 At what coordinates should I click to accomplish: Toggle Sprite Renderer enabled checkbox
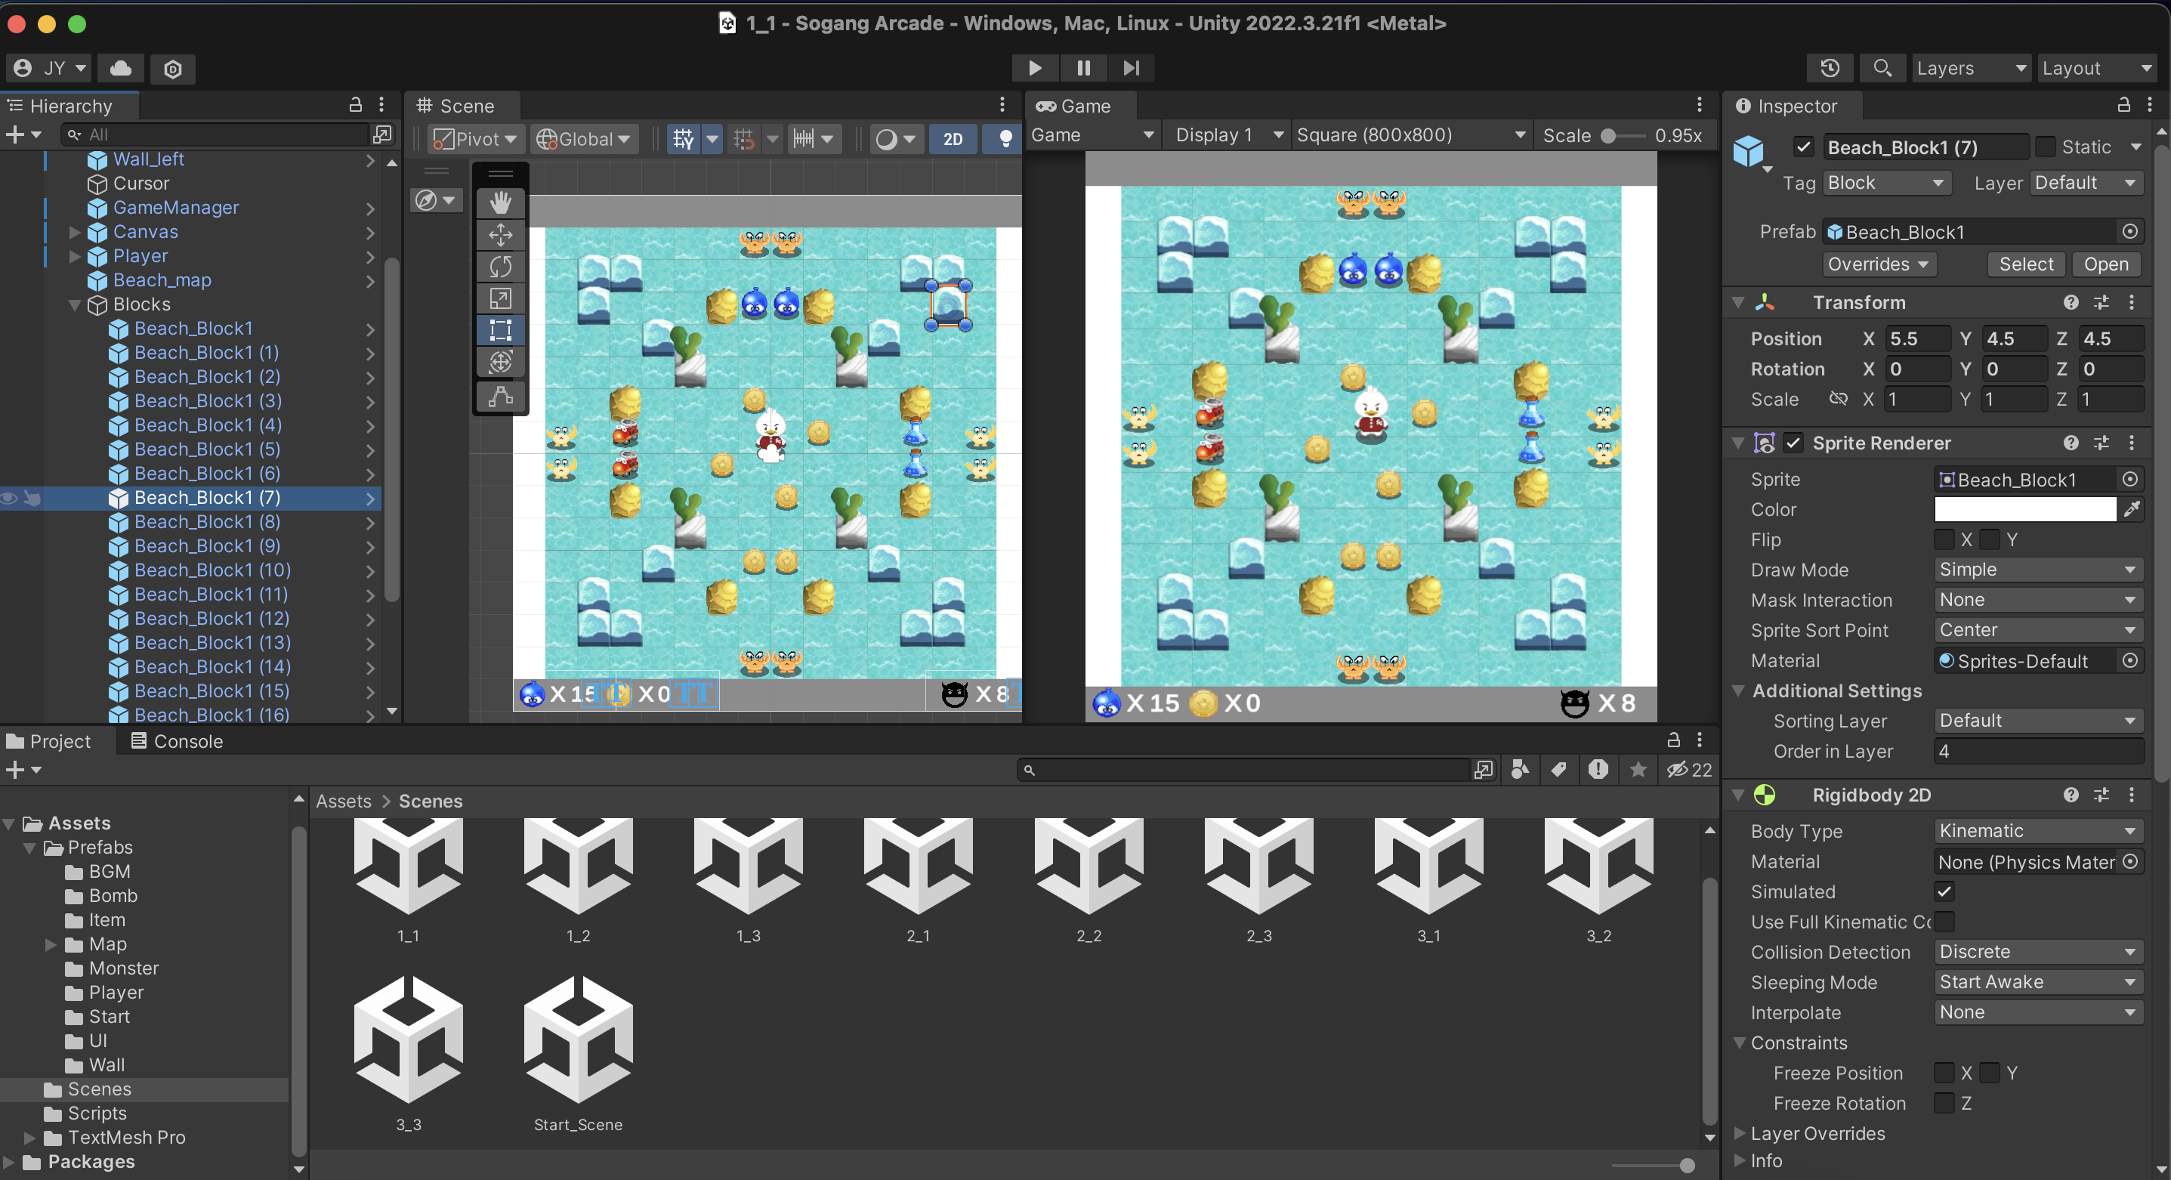point(1793,443)
